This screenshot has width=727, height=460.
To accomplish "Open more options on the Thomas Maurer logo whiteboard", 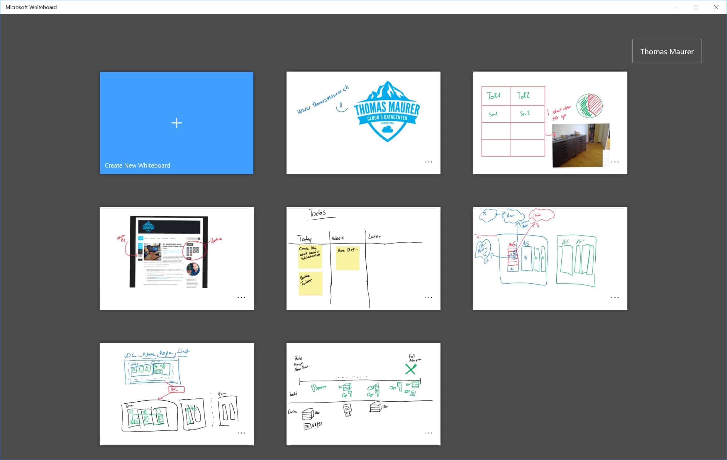I will point(428,162).
